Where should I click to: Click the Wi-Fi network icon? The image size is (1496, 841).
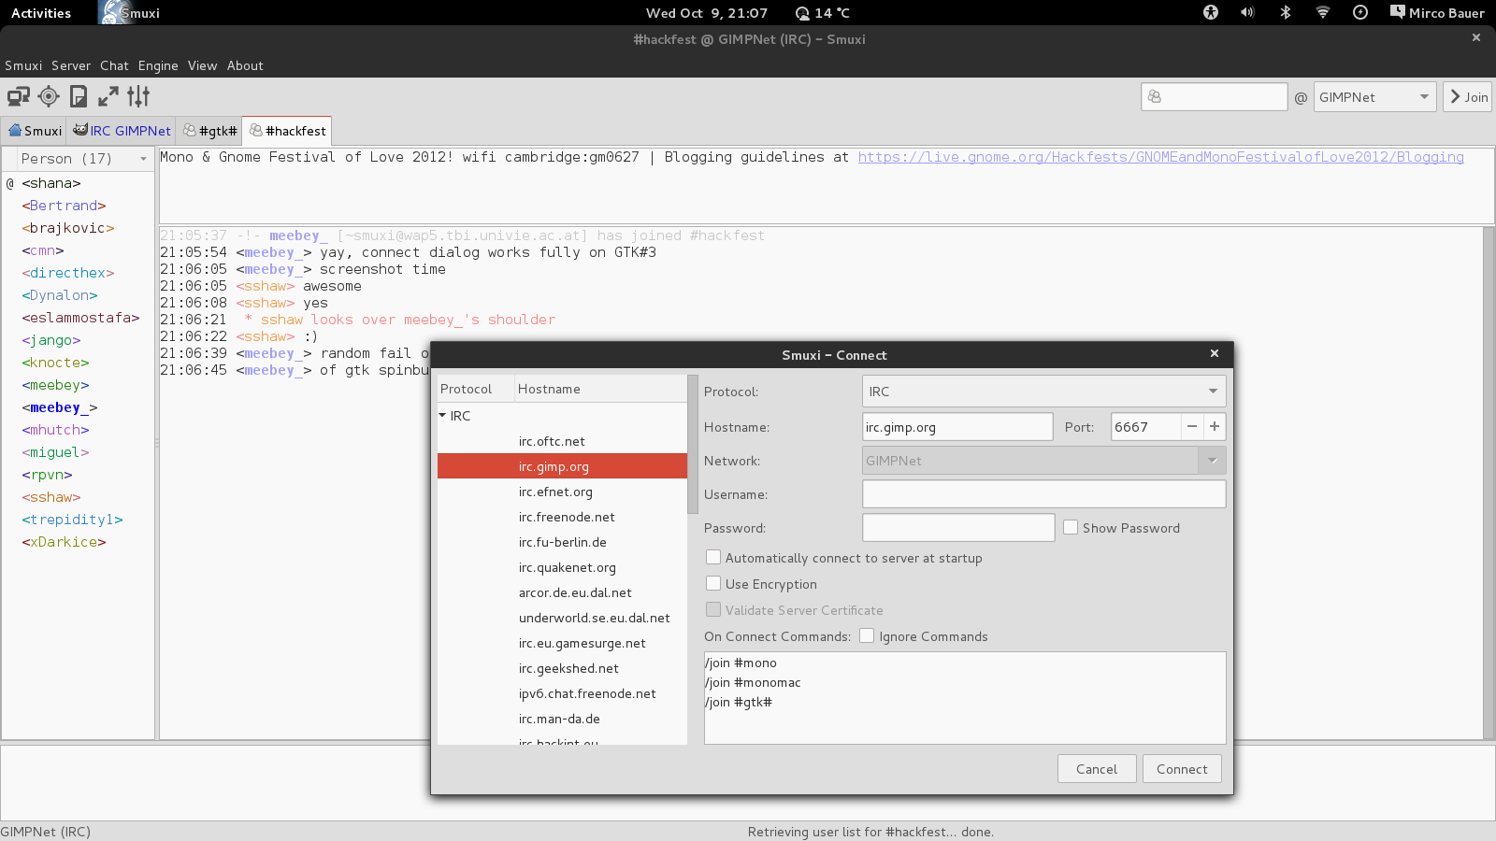[x=1322, y=12]
